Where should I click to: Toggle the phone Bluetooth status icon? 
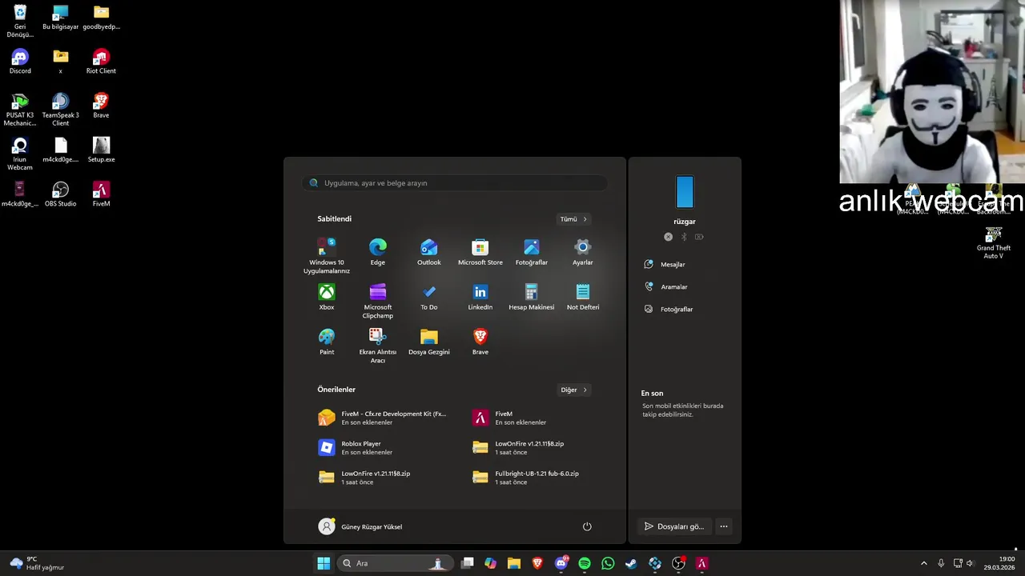point(684,237)
